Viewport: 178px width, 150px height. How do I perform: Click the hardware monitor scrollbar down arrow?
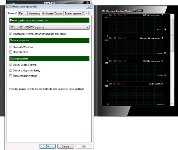click(x=172, y=104)
